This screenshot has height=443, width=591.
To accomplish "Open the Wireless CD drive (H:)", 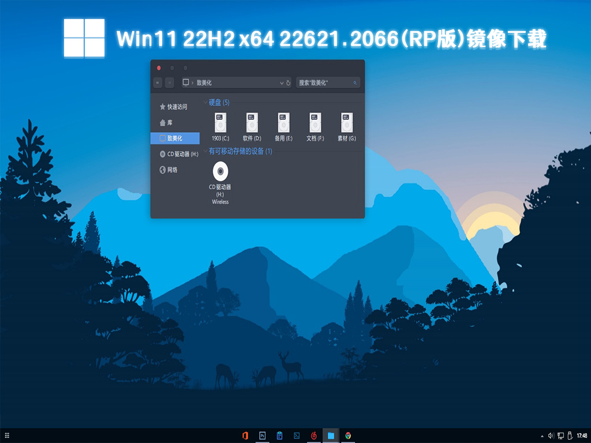I will pyautogui.click(x=220, y=172).
